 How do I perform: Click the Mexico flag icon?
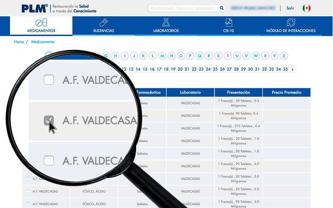[306, 8]
